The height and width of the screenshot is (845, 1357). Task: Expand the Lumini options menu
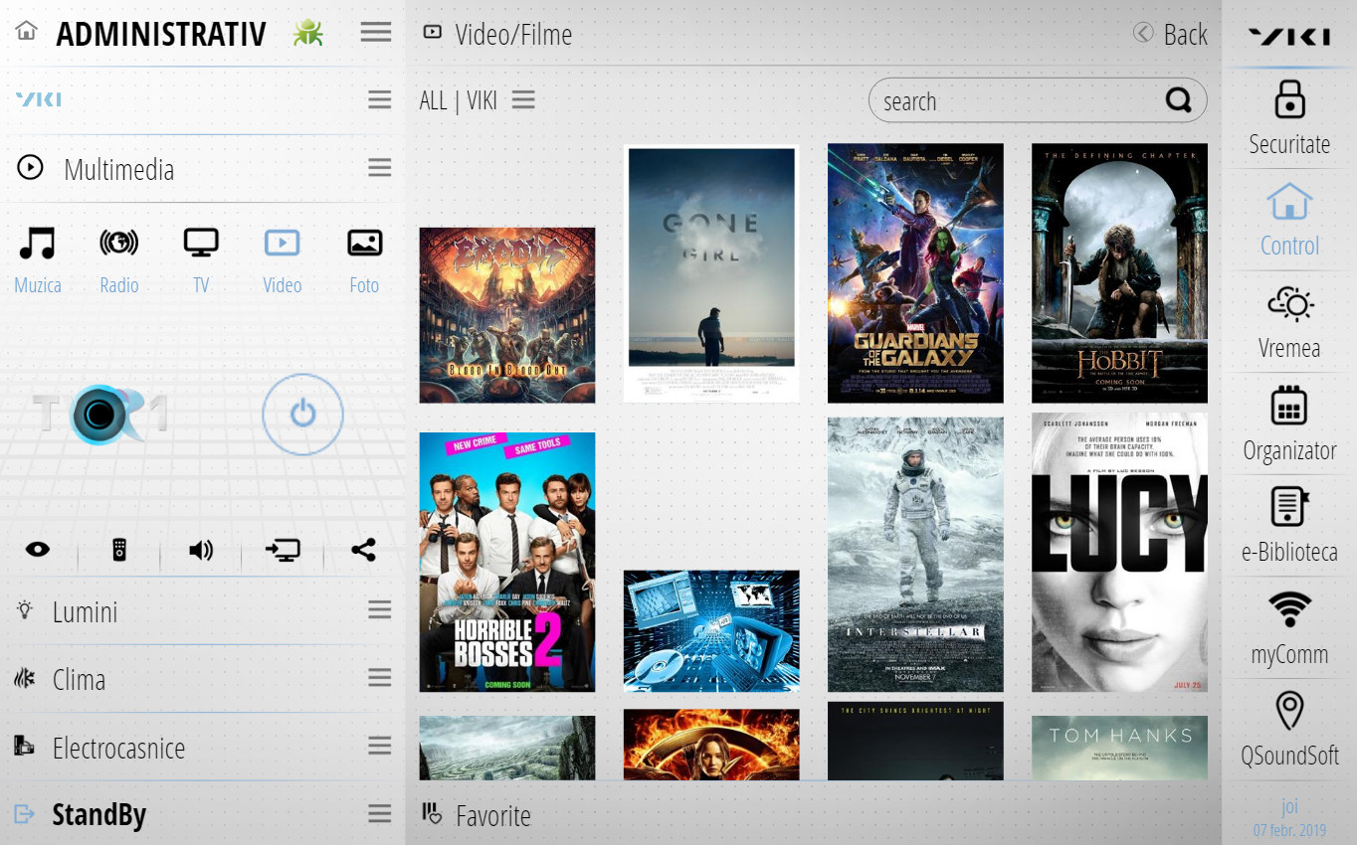(x=379, y=609)
